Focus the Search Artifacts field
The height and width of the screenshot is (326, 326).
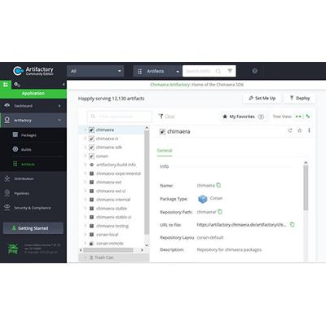pyautogui.click(x=198, y=71)
